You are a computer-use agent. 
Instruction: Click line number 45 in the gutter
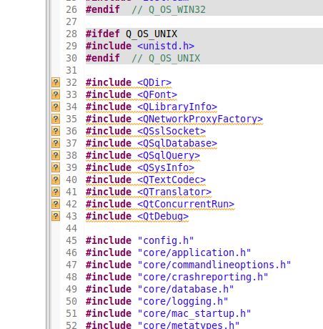(71, 240)
